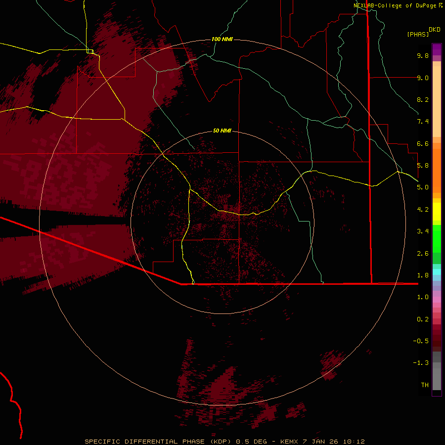This screenshot has width=445, height=445.
Task: Click the 1.0 value on the color scale
Action: (423, 297)
